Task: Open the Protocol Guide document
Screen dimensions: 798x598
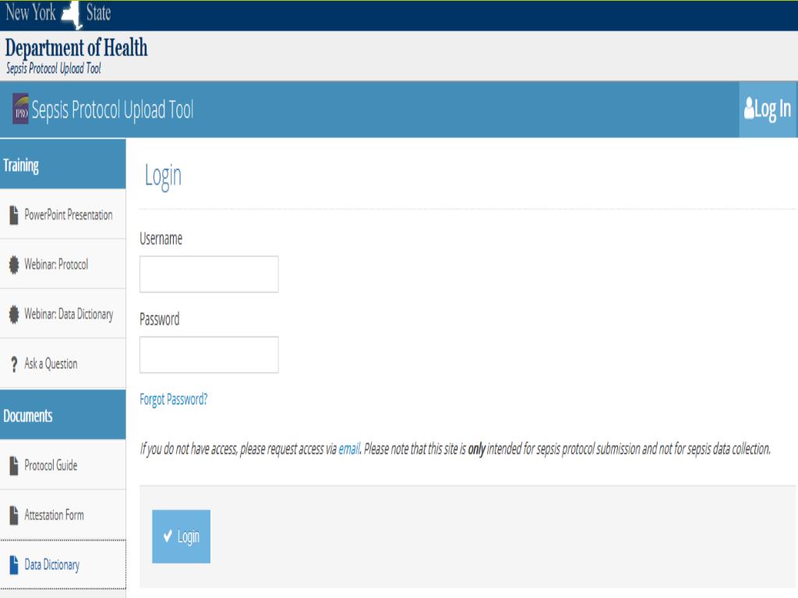Action: tap(62, 466)
